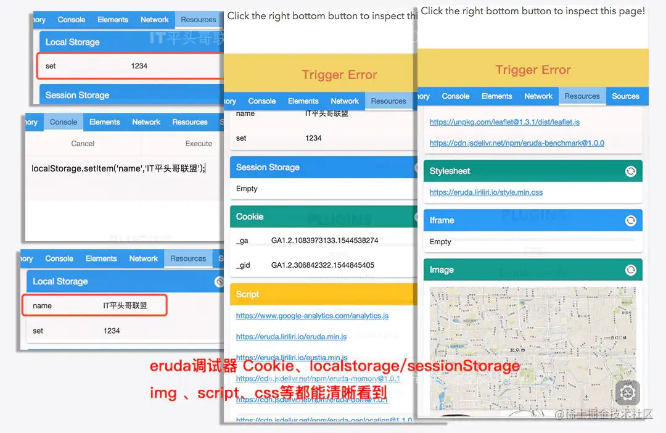666x433 pixels.
Task: Click Session Storage header below the red-boxed set row
Action: (132, 95)
